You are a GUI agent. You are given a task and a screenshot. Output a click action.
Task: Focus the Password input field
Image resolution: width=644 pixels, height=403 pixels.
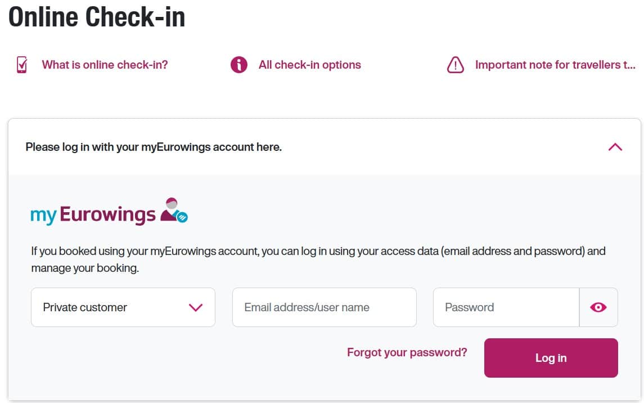506,307
